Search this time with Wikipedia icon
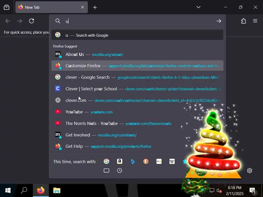Screen dimensions: 263x197 pyautogui.click(x=172, y=161)
